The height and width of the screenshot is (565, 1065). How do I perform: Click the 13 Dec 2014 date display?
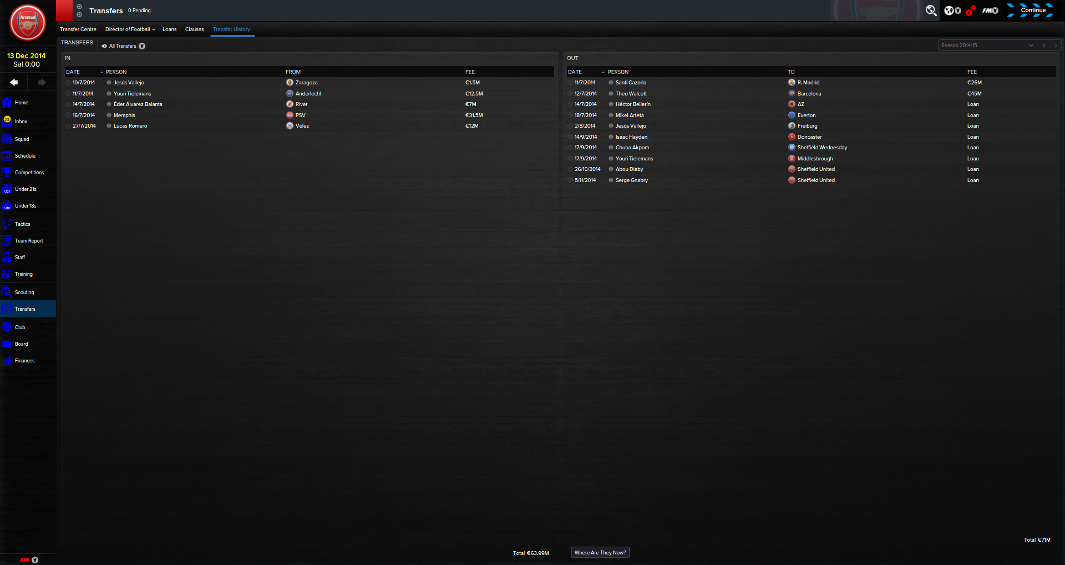click(x=26, y=56)
